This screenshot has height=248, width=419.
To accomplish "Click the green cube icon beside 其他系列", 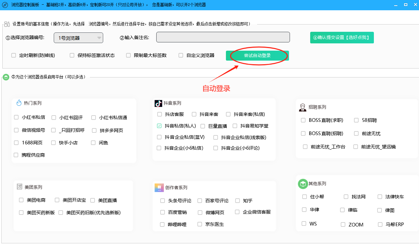I will (x=303, y=184).
